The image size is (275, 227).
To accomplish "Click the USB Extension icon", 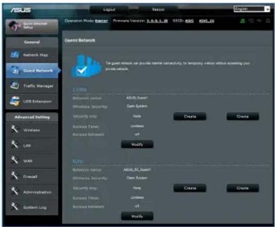I will click(x=15, y=101).
